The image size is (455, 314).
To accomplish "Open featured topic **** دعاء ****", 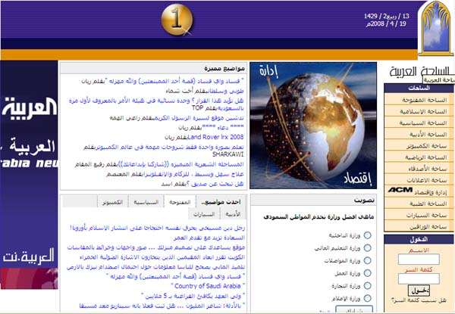I will click(x=222, y=127).
